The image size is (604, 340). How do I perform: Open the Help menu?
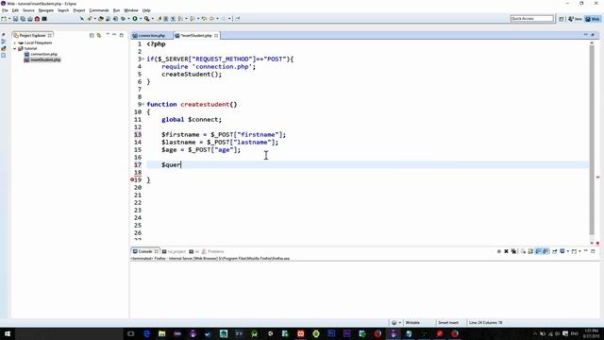pos(146,10)
